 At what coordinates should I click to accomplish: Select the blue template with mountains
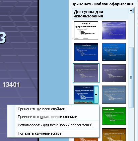point(84,95)
